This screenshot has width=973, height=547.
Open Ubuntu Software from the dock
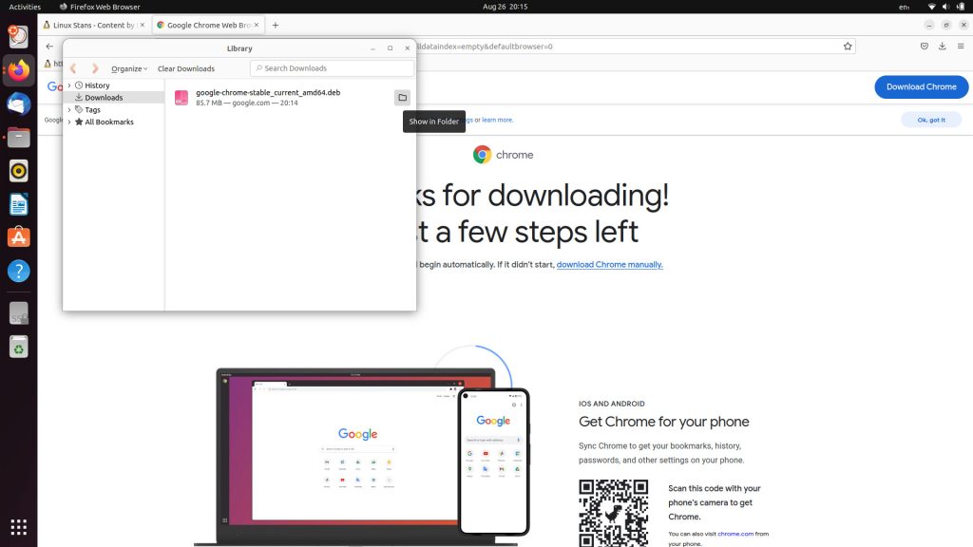[x=19, y=237]
